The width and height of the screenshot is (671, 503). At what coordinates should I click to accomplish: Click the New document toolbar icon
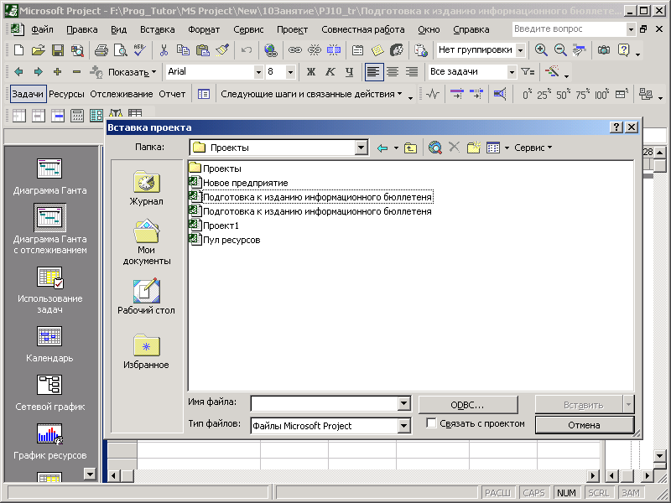(18, 50)
